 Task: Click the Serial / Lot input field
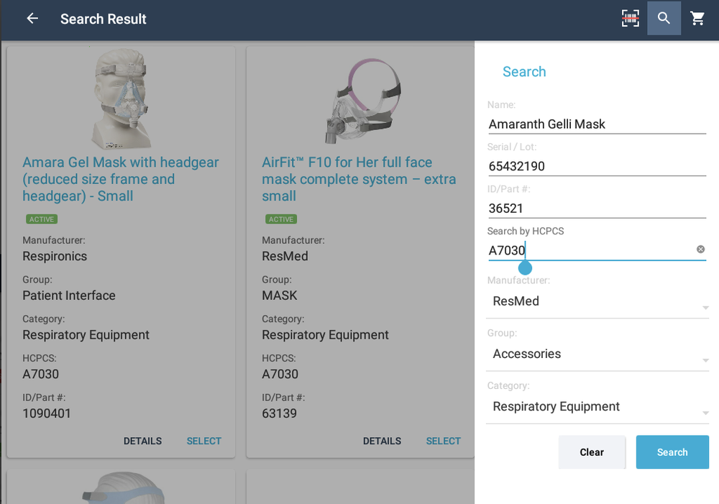click(x=597, y=166)
